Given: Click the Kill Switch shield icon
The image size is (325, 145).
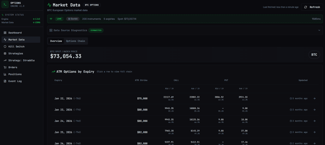Looking at the screenshot, I should click(x=5, y=47).
